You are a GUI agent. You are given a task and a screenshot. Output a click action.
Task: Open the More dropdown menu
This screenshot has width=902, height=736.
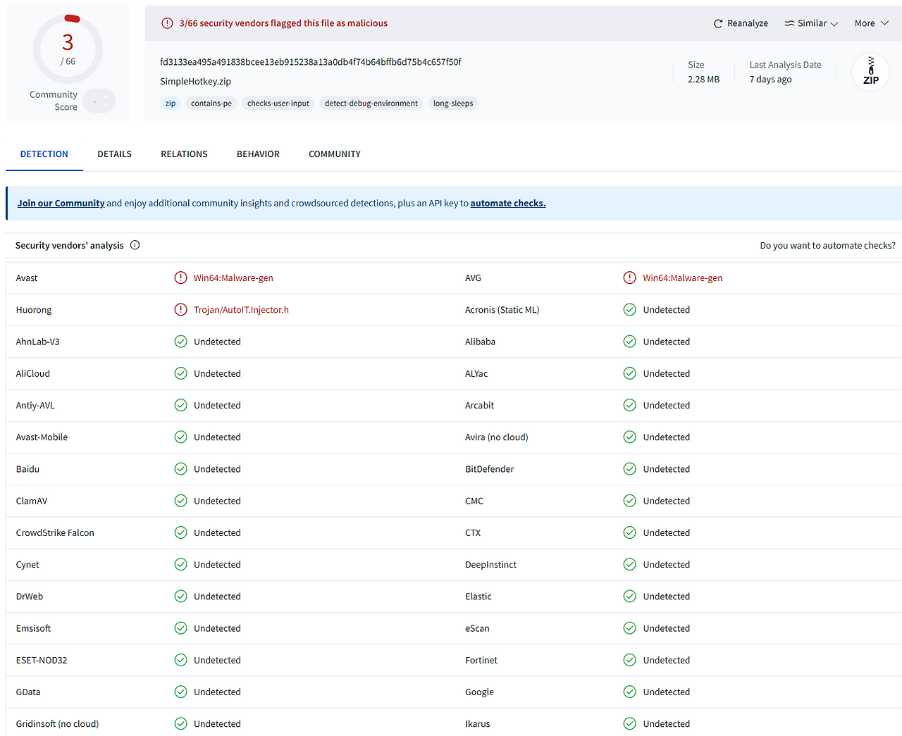[x=872, y=23]
